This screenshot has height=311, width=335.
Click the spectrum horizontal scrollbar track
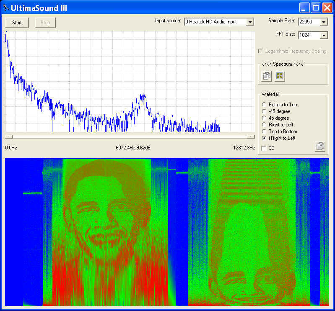[x=130, y=136]
